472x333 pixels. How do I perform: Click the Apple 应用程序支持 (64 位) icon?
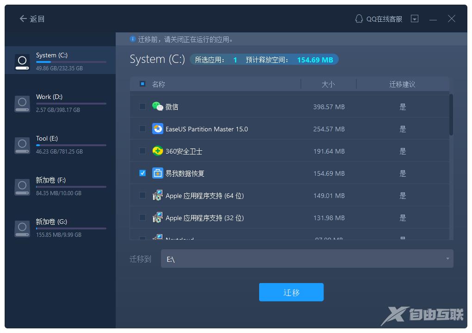point(158,196)
